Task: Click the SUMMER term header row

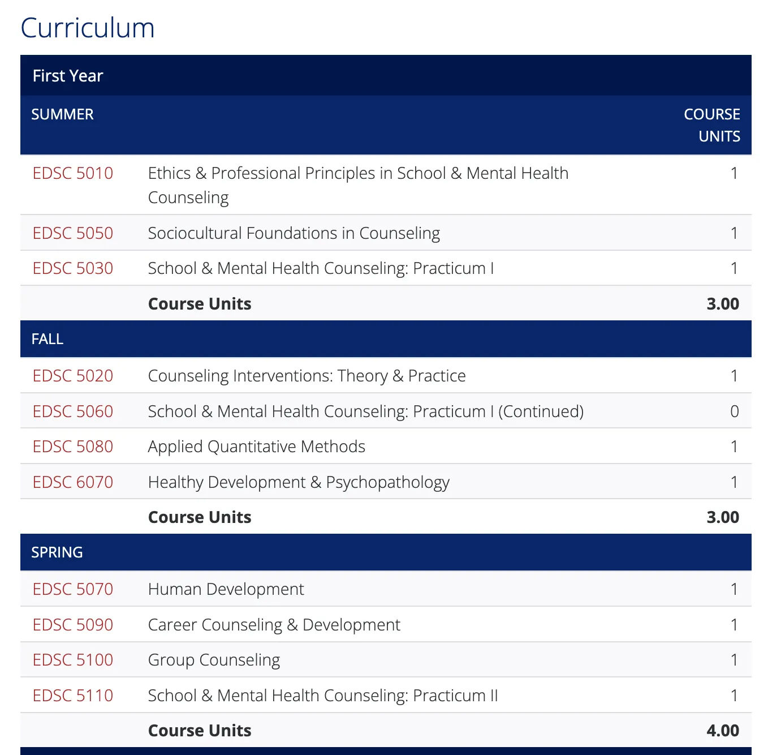Action: (x=63, y=114)
